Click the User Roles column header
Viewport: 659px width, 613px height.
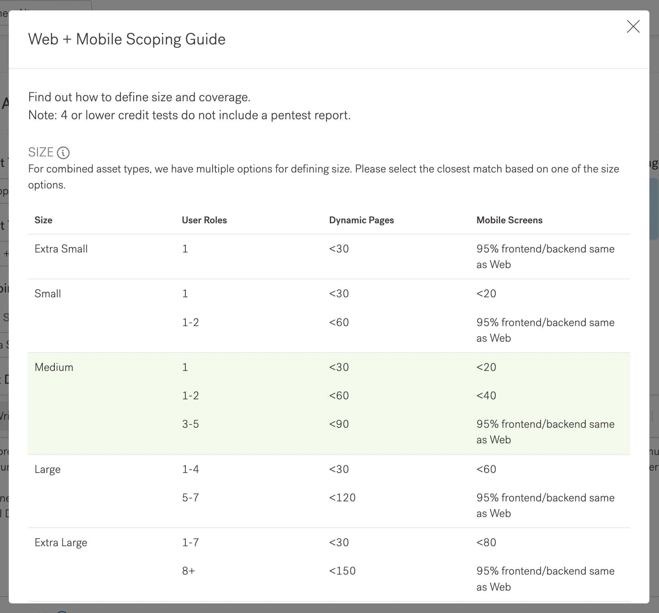pos(204,220)
